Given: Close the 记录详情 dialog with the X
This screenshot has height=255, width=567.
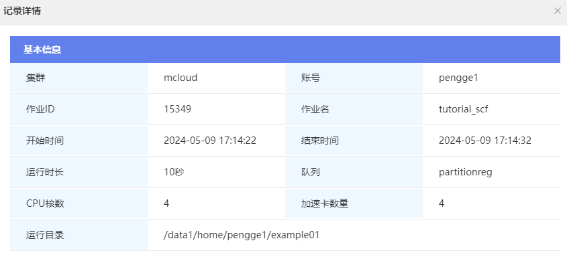Looking at the screenshot, I should (557, 11).
